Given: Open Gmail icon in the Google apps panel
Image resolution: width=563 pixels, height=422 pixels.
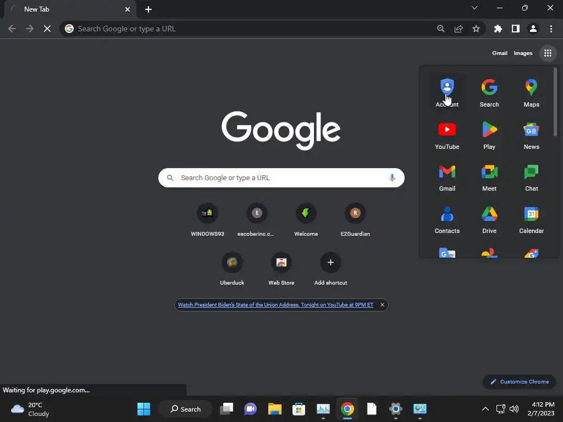Looking at the screenshot, I should tap(447, 177).
